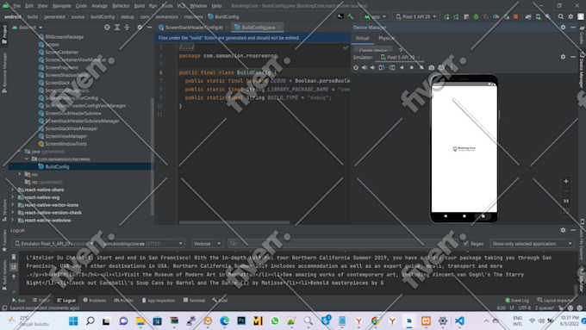Open the com.bookingcore.rn process dropdown

point(142,244)
